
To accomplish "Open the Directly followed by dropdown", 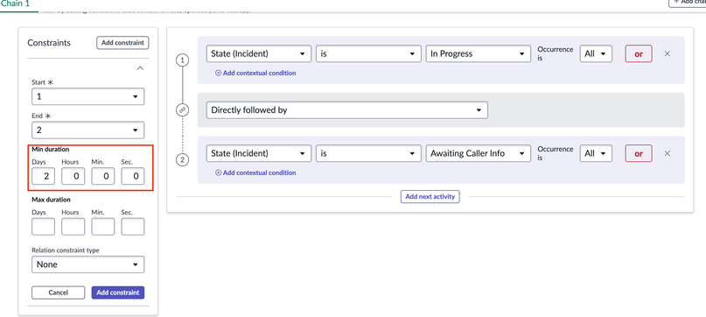I will point(346,110).
